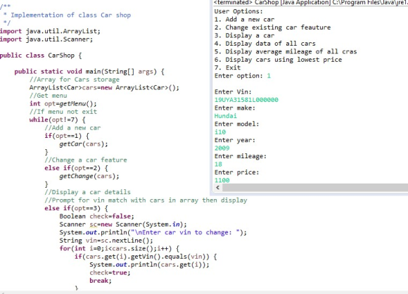
Task: Place cursor on import java.util.ArrayList line
Action: point(50,31)
